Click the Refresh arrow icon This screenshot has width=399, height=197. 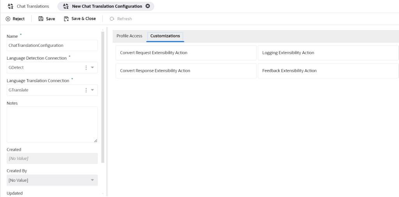coord(112,19)
